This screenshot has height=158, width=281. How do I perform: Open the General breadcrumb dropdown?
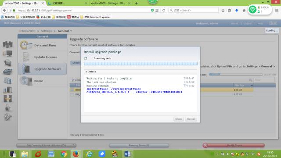pos(71,31)
